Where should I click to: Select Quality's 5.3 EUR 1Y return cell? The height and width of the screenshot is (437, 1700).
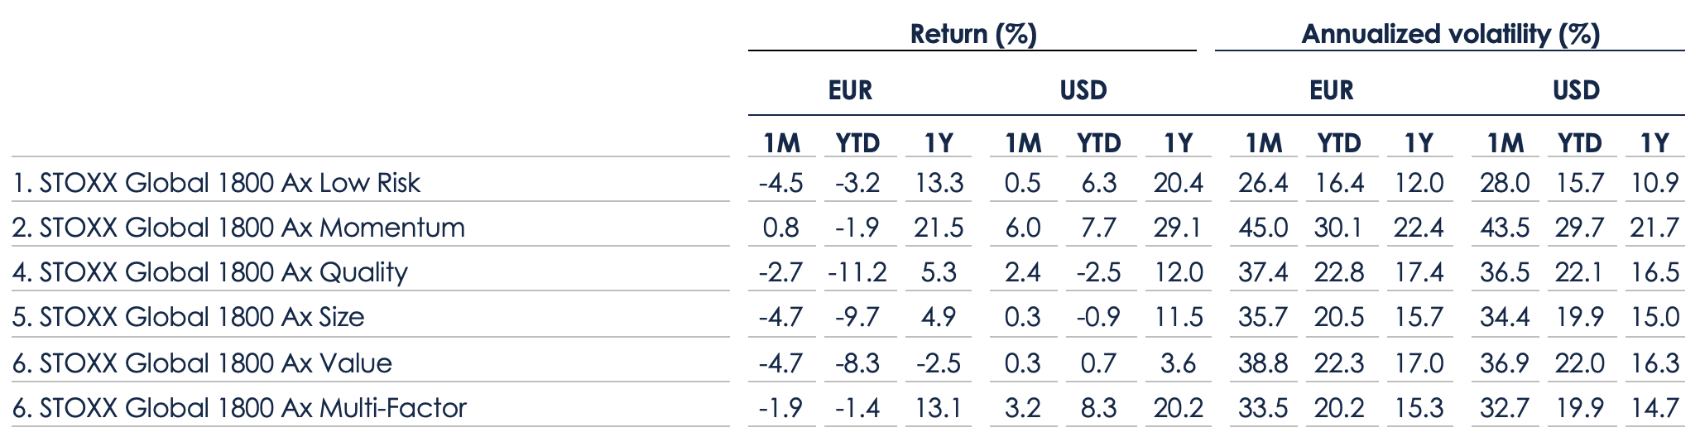point(939,272)
